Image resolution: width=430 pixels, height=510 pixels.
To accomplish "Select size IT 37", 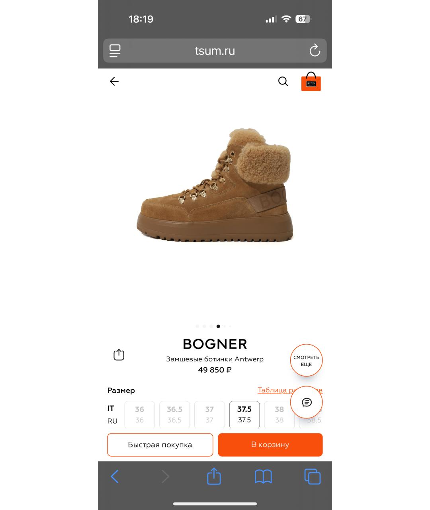I will click(x=209, y=415).
